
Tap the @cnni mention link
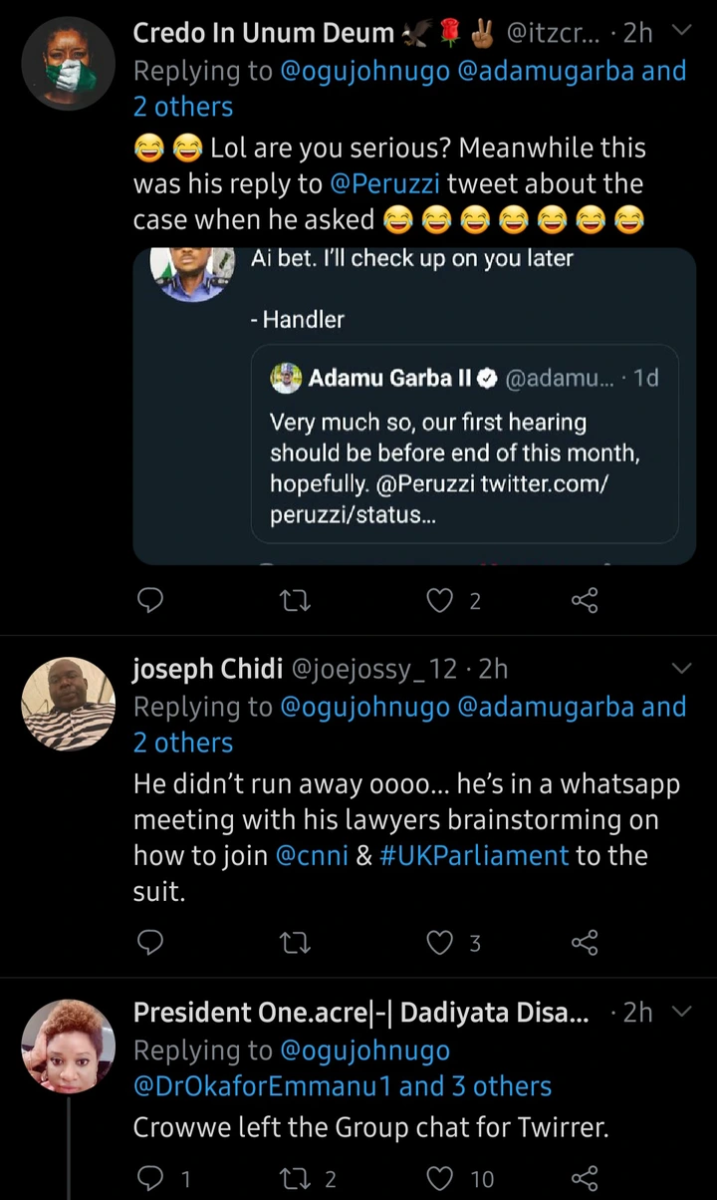click(x=311, y=855)
